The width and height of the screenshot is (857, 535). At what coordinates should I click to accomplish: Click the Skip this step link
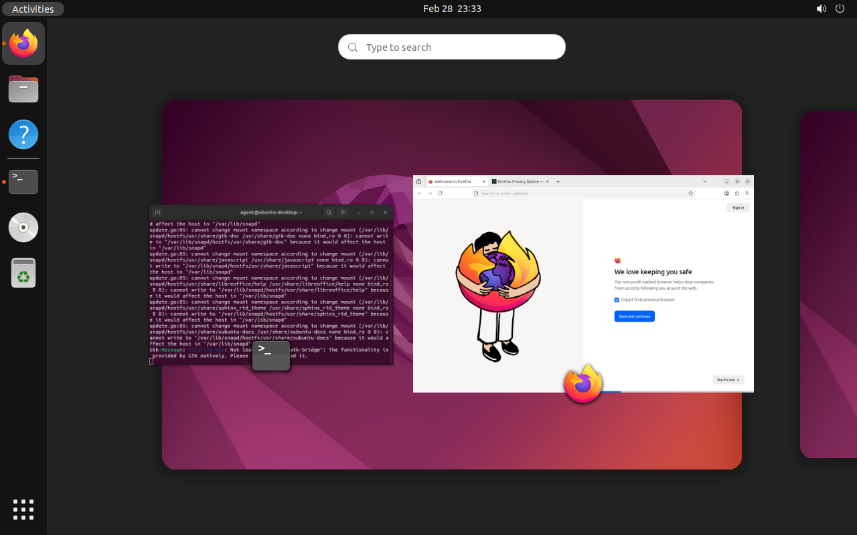(728, 379)
